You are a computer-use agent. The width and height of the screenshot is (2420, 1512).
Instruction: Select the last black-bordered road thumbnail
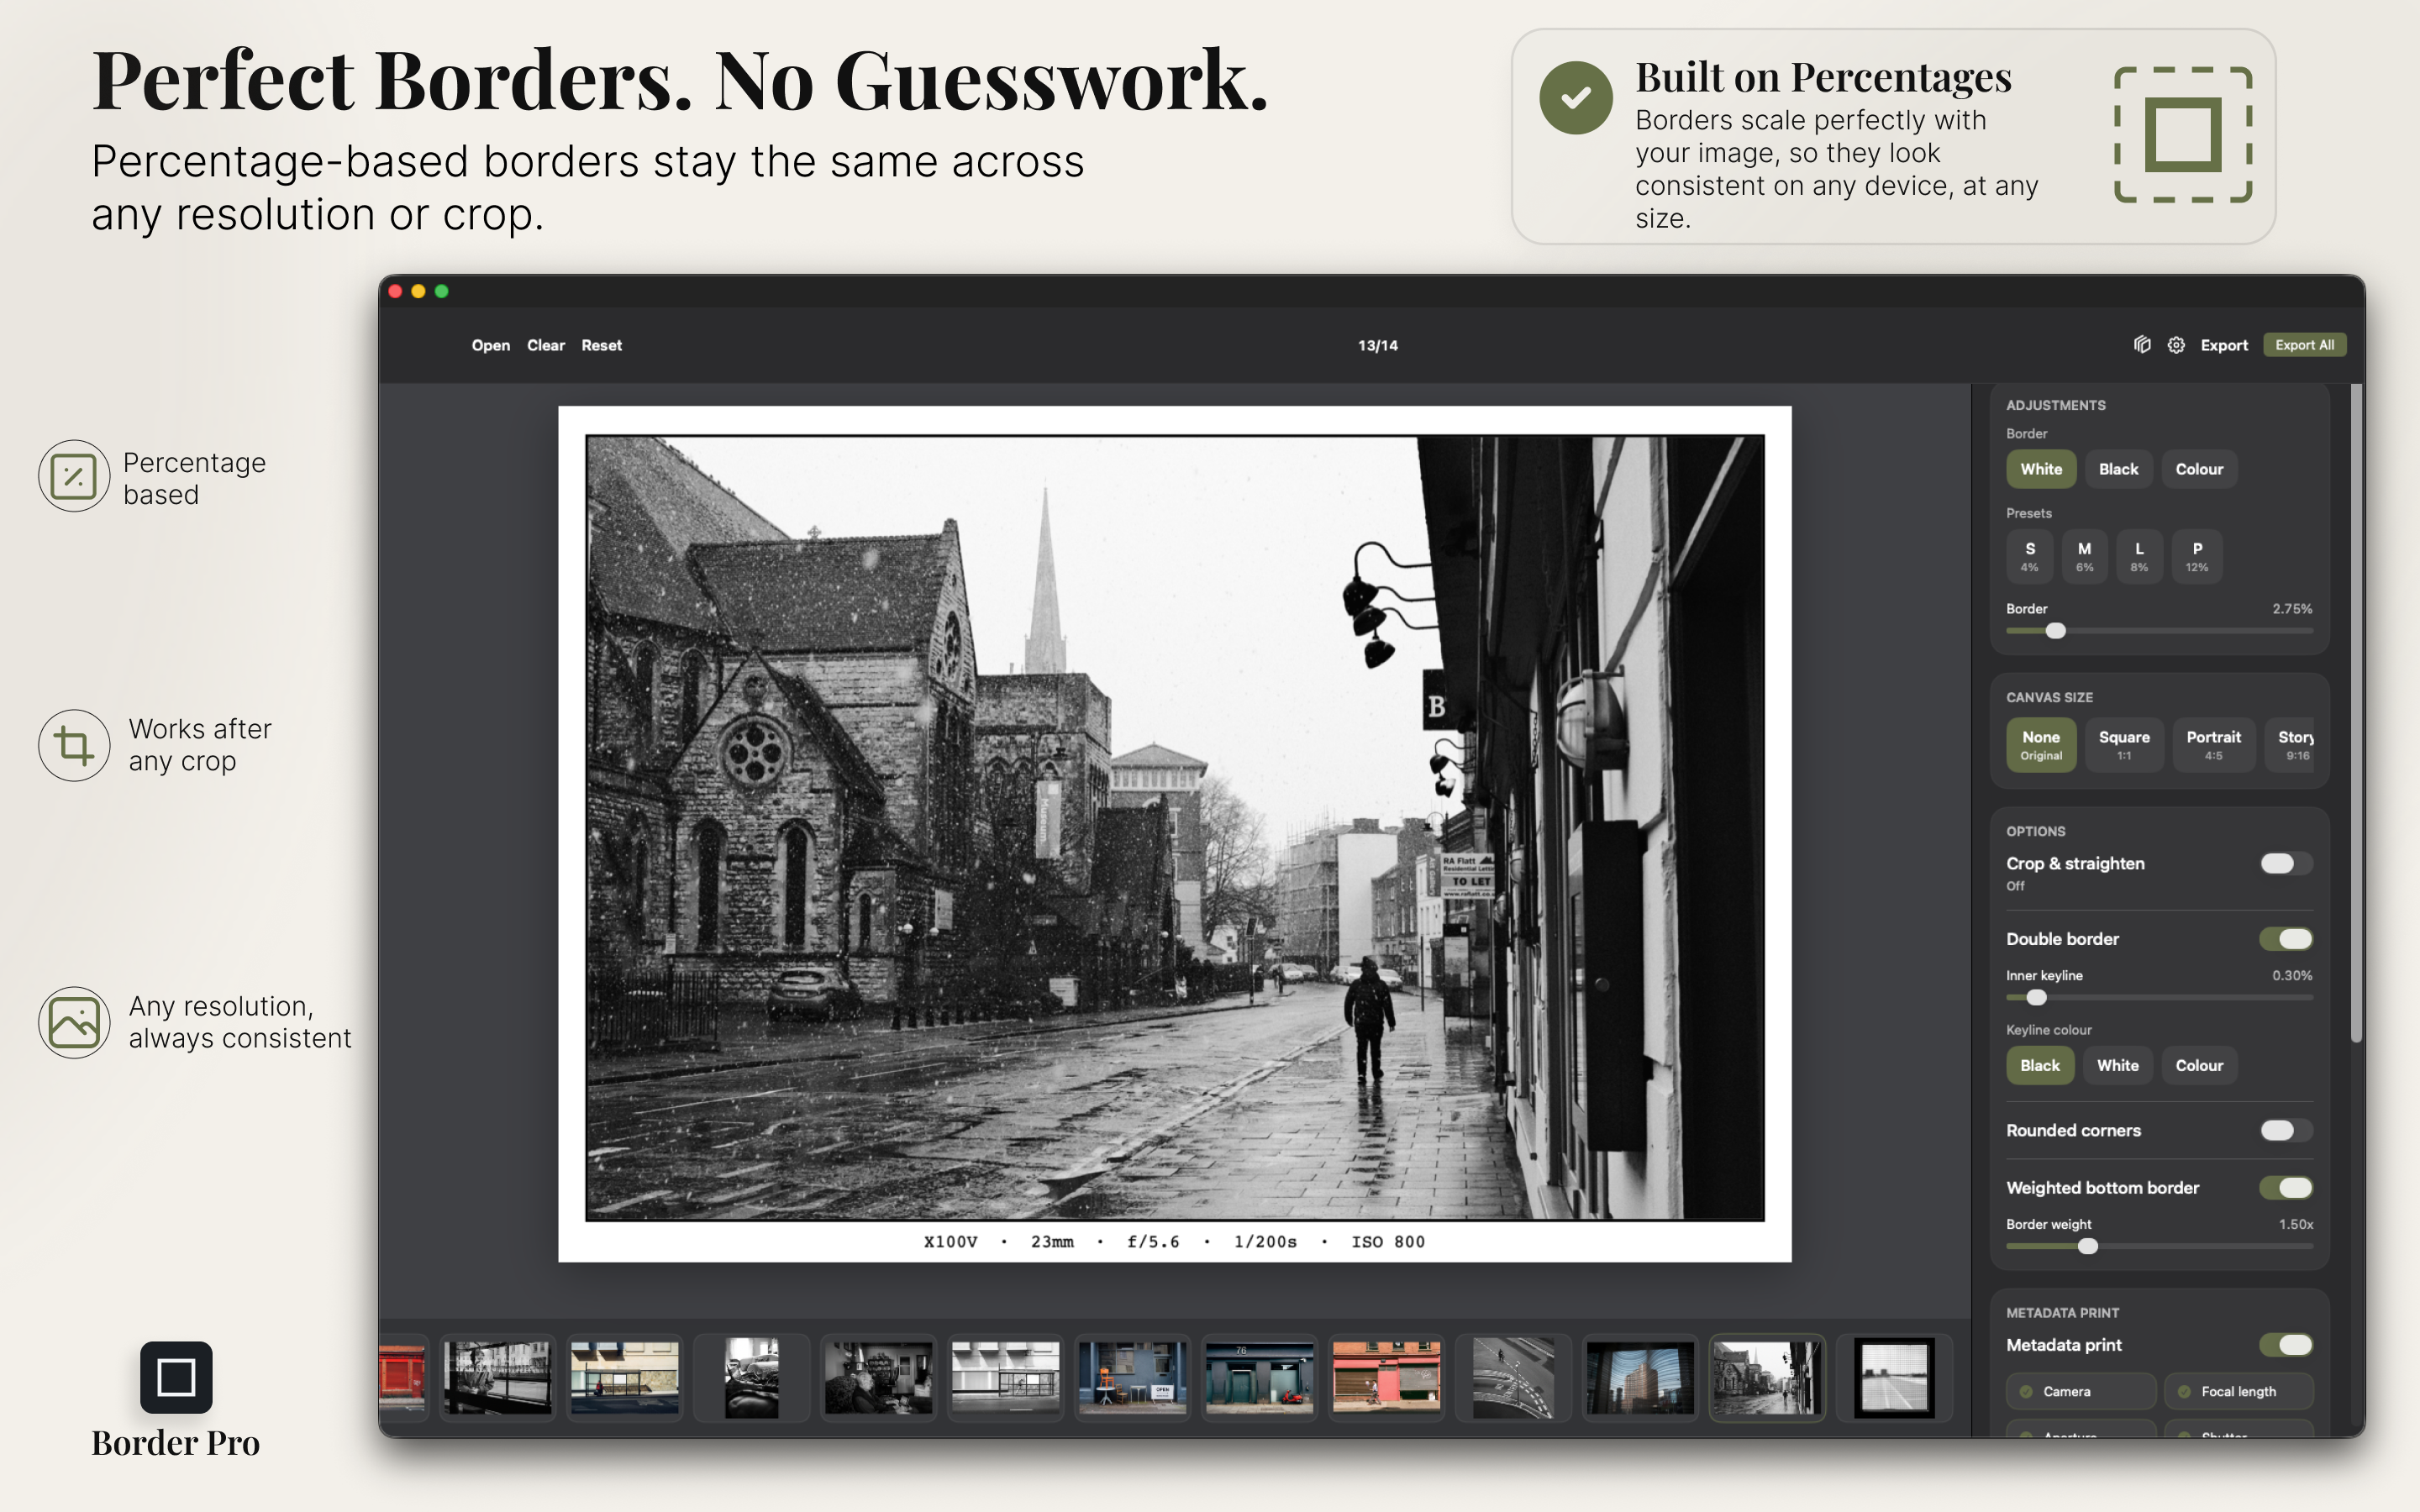pyautogui.click(x=1894, y=1377)
